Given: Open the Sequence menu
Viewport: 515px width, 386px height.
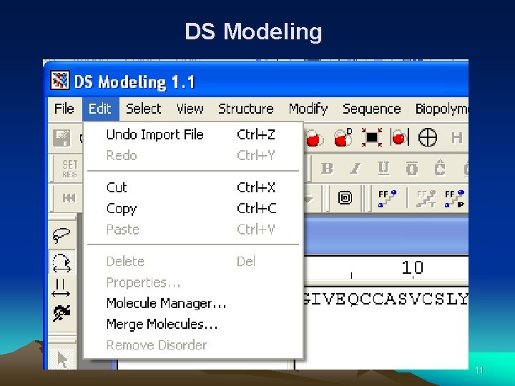Looking at the screenshot, I should tap(371, 109).
